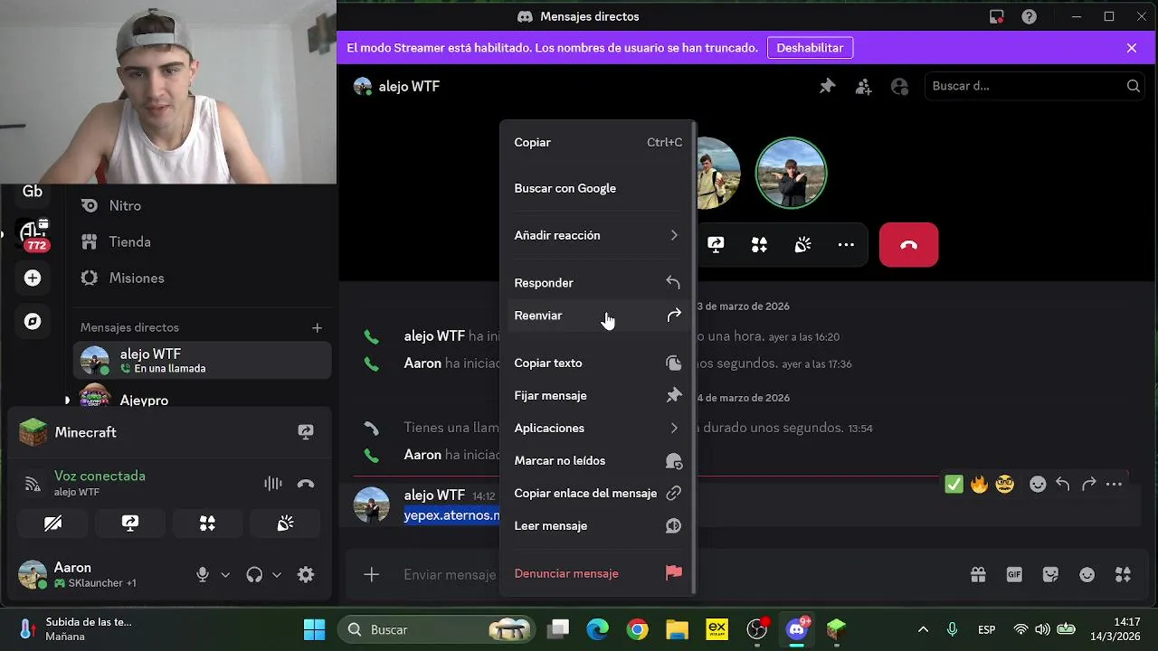Viewport: 1158px width, 651px height.
Task: Choose Leer mensaje entry
Action: pyautogui.click(x=598, y=525)
